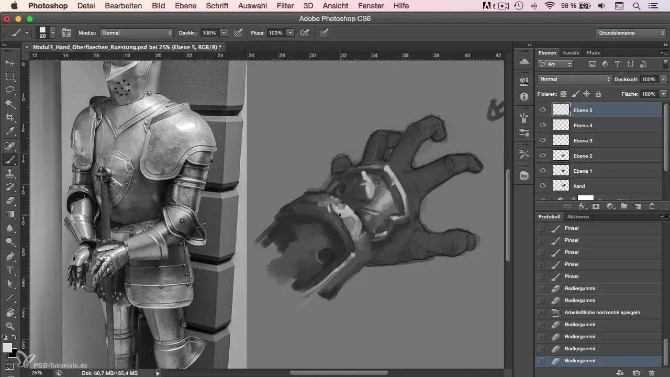Delete layer using Layers panel trash icon
Screen dimensions: 670x377
click(652, 206)
